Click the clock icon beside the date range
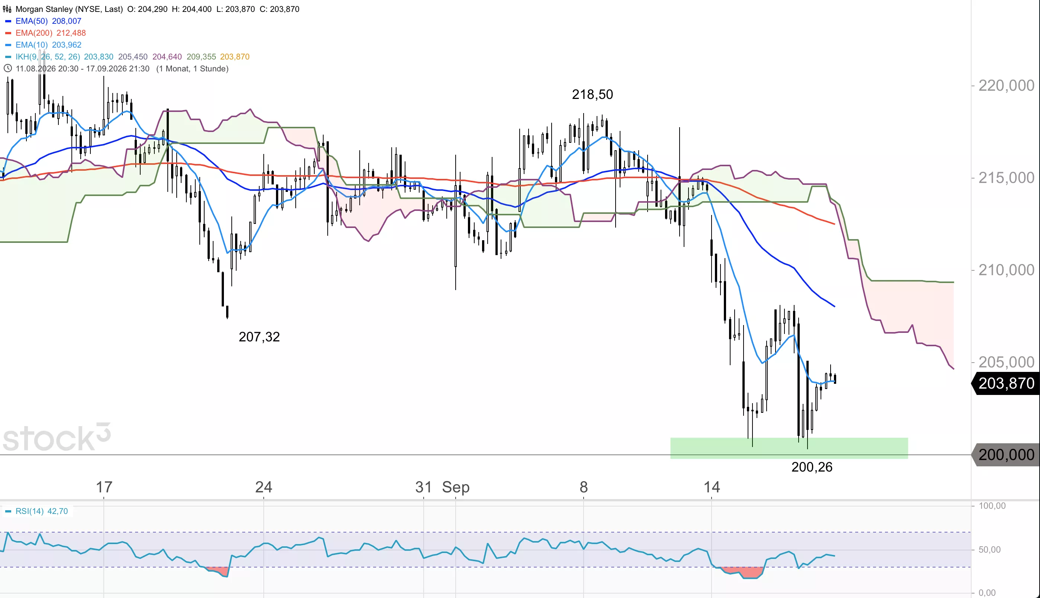Screen dimensions: 1040x598 click(x=7, y=68)
